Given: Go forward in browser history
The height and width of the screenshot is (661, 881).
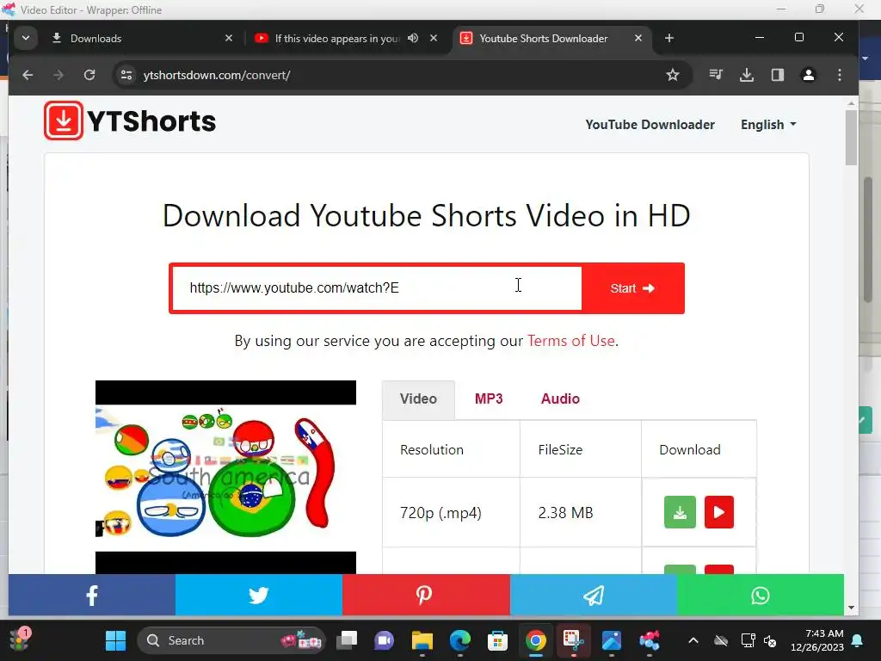Looking at the screenshot, I should point(59,75).
